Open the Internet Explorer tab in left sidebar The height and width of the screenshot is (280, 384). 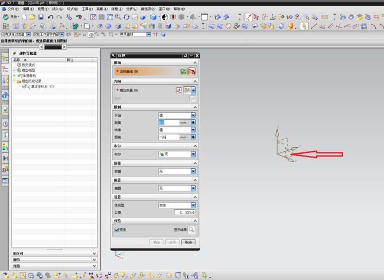pyautogui.click(x=5, y=95)
